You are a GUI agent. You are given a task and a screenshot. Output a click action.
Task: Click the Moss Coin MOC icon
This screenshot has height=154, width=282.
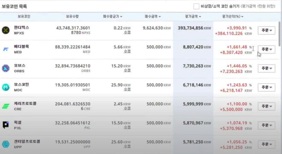[6, 87]
